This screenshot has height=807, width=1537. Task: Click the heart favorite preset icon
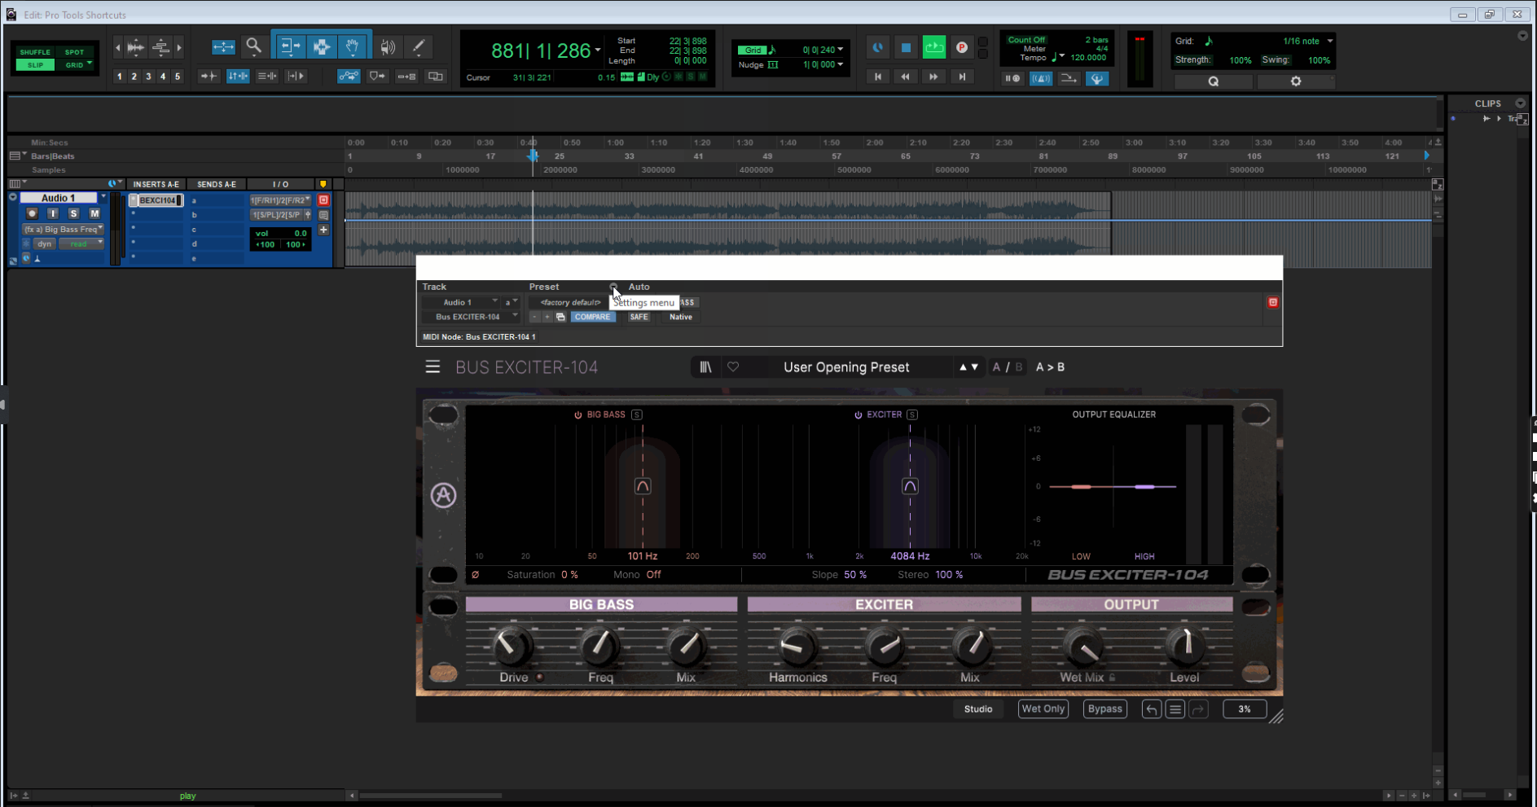pos(733,367)
